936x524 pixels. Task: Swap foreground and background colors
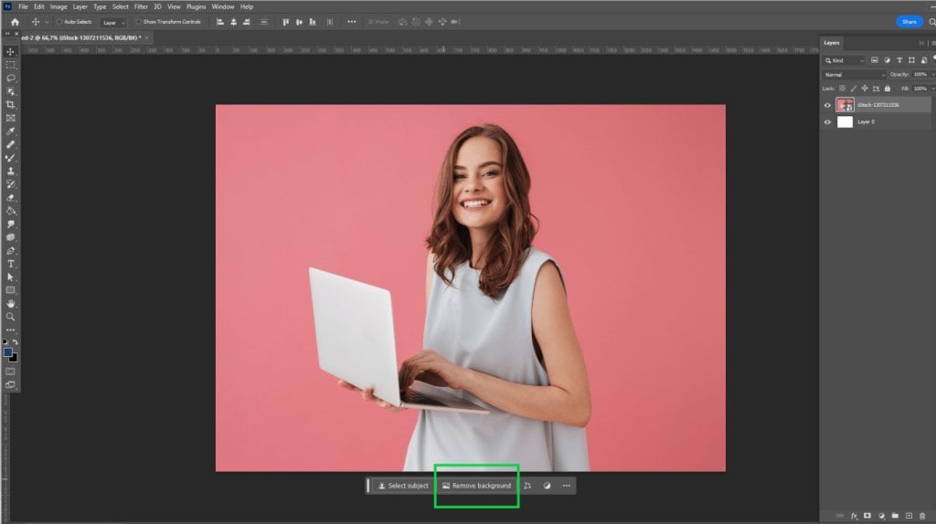16,342
